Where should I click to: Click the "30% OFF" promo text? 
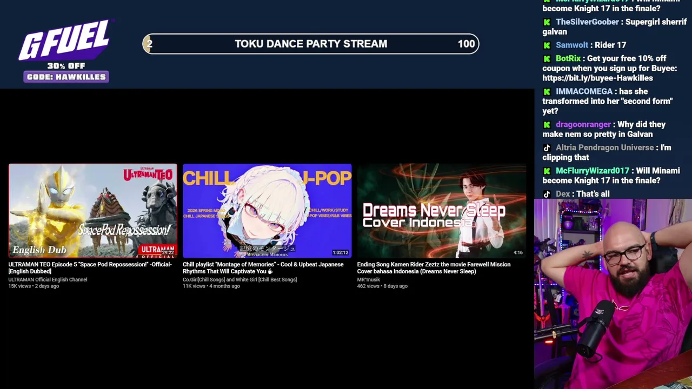[x=66, y=66]
